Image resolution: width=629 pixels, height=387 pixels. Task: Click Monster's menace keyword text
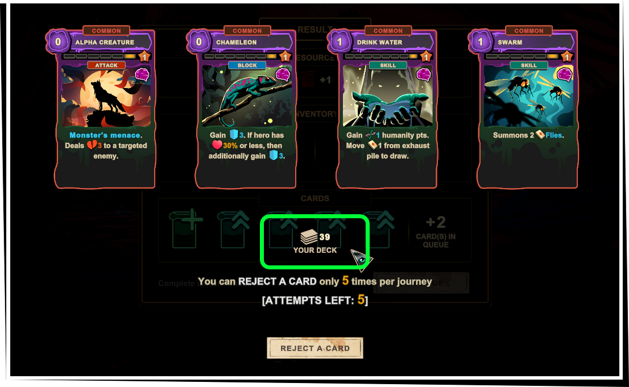[x=106, y=135]
